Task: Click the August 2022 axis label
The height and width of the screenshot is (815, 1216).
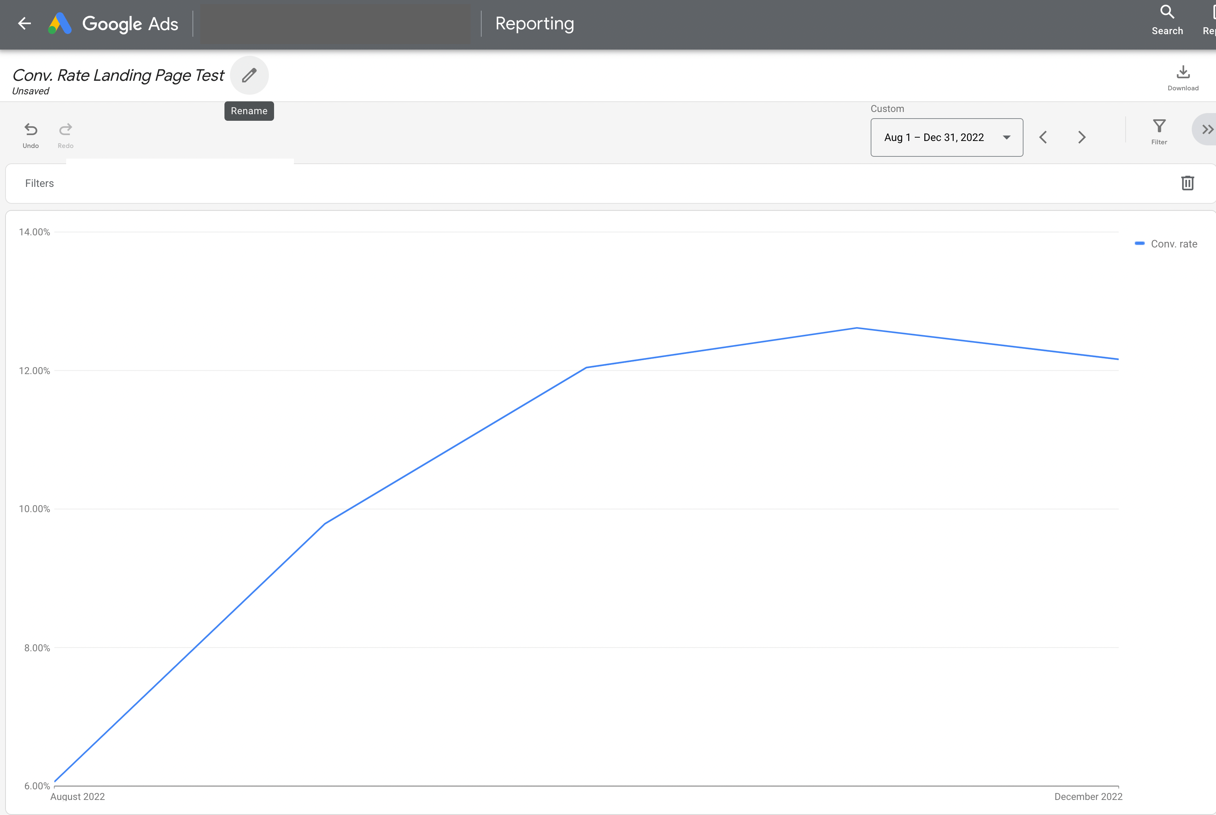Action: click(x=78, y=796)
